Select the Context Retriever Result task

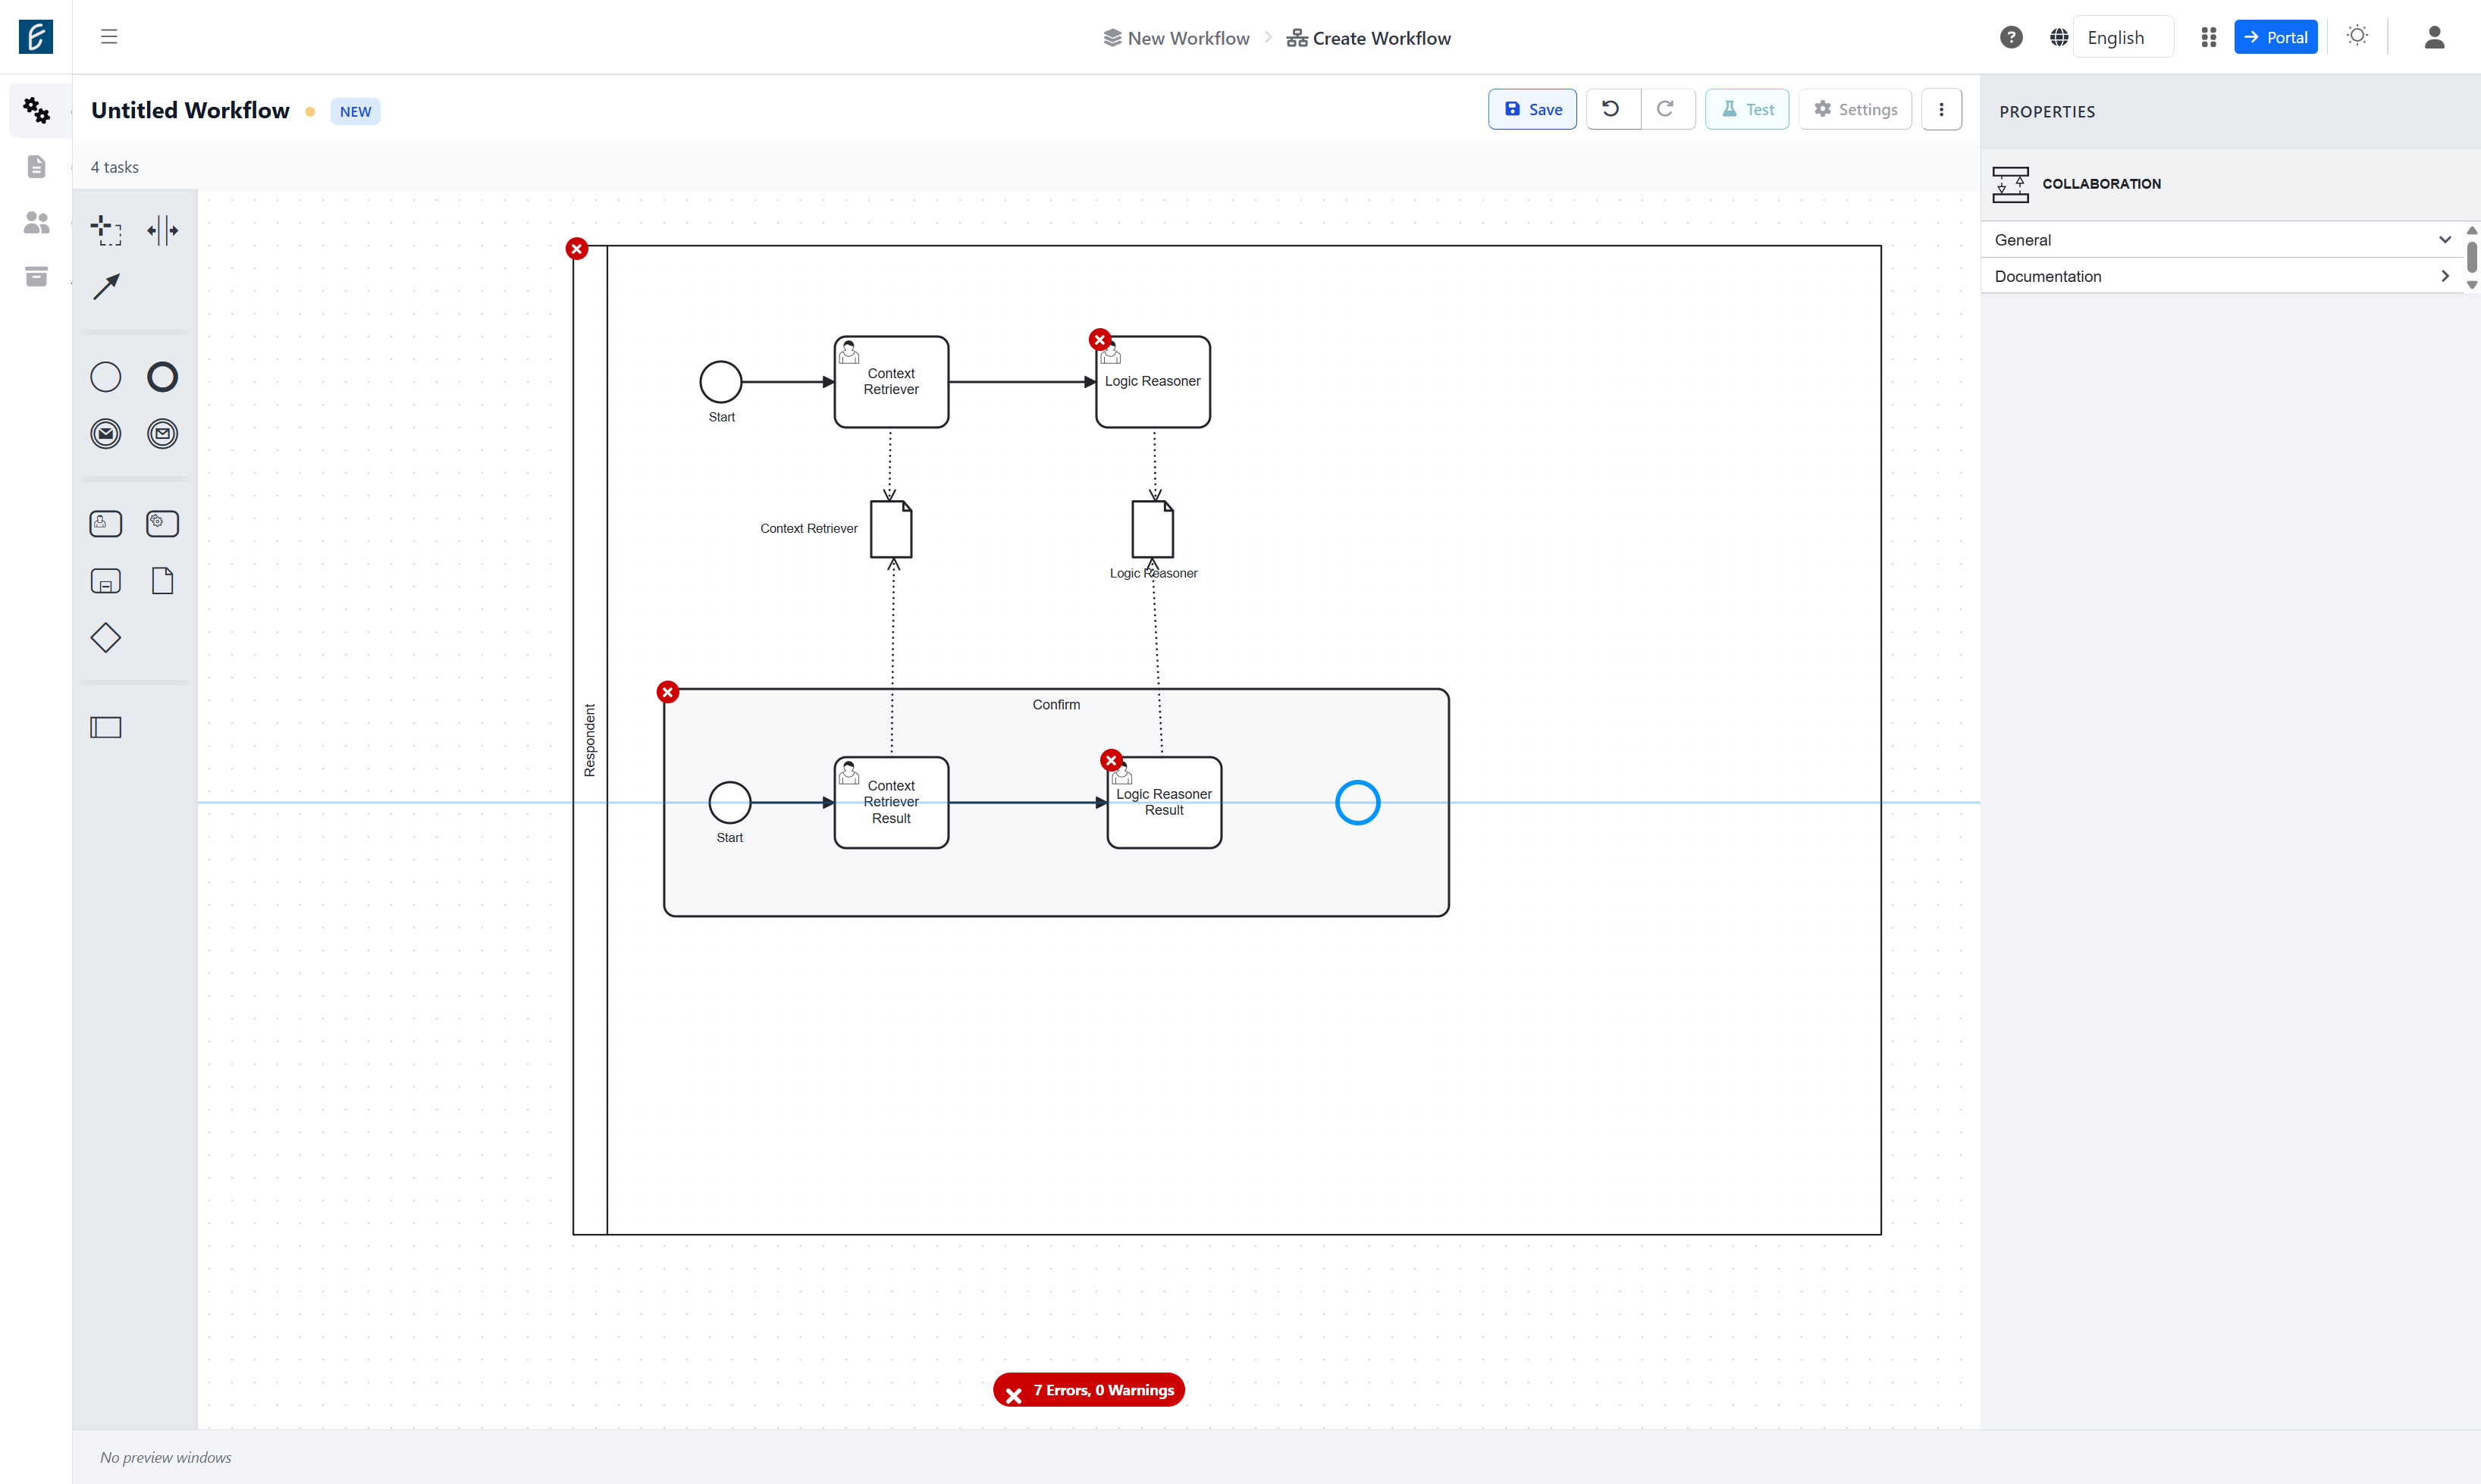[892, 802]
